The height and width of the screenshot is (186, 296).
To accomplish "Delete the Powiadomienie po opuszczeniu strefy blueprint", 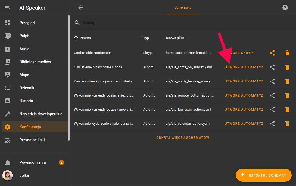I will [287, 81].
